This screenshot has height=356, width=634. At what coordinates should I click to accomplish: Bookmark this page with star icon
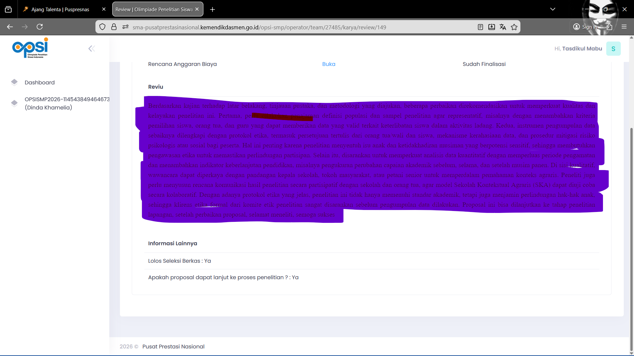(514, 27)
